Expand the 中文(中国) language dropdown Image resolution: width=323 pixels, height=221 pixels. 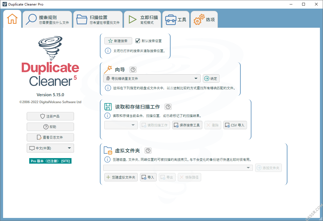coord(50,148)
